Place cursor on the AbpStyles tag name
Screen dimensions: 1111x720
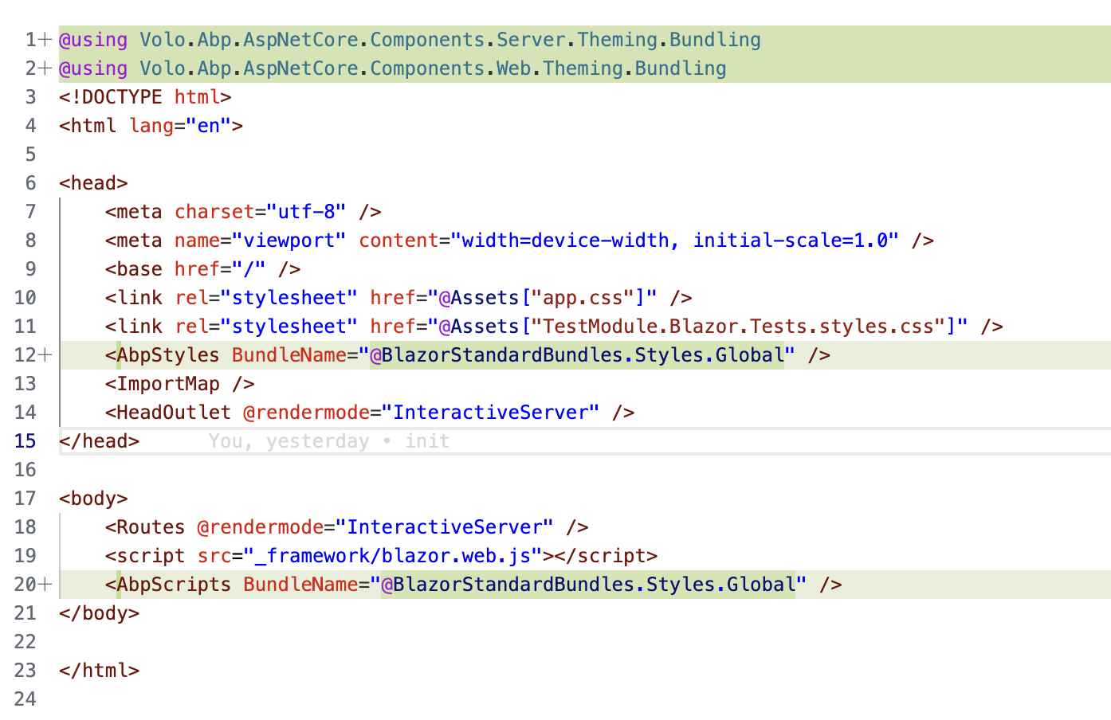168,355
